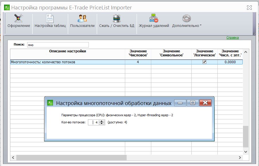Click Значение 'Числовое' column header
The height and width of the screenshot is (166, 259).
pyautogui.click(x=138, y=54)
